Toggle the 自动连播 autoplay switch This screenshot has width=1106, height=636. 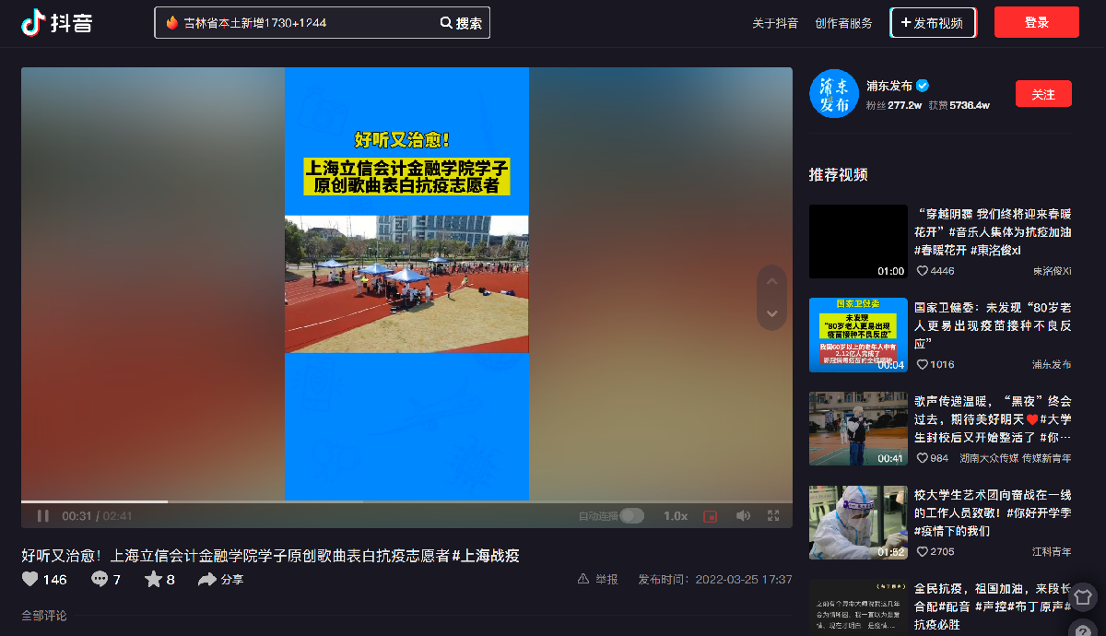pyautogui.click(x=631, y=516)
